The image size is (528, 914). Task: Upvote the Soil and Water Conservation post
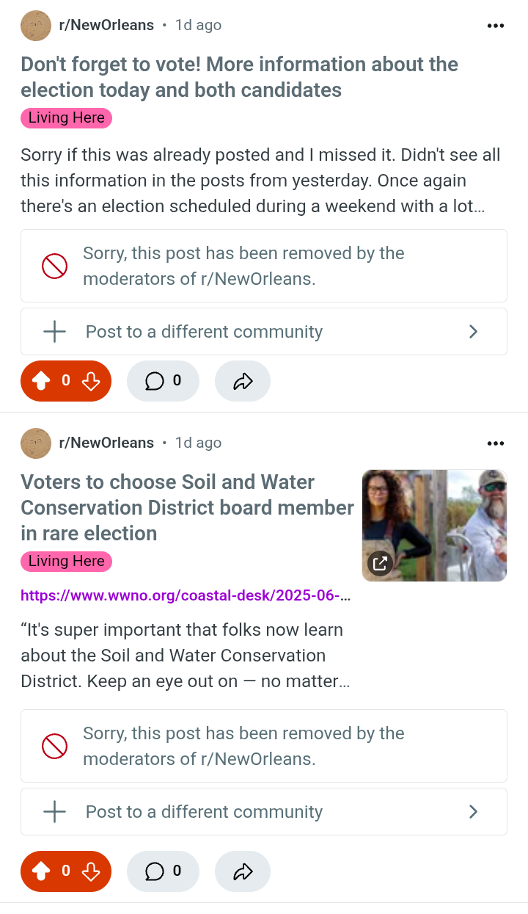(41, 871)
